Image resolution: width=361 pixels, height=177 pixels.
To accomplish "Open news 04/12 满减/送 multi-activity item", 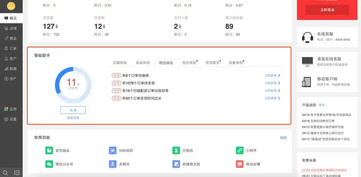I will click(326, 139).
